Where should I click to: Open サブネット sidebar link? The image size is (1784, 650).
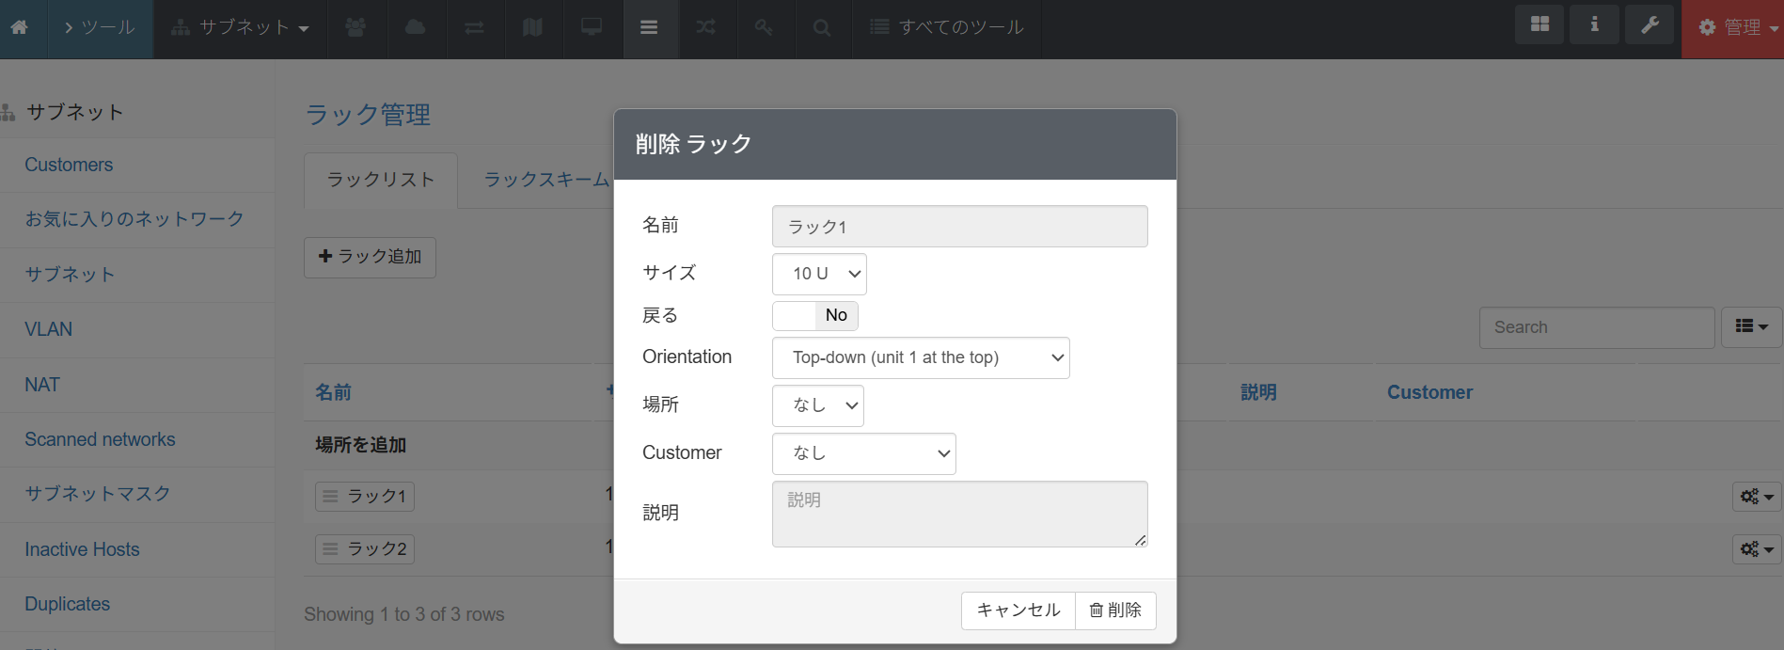(70, 275)
